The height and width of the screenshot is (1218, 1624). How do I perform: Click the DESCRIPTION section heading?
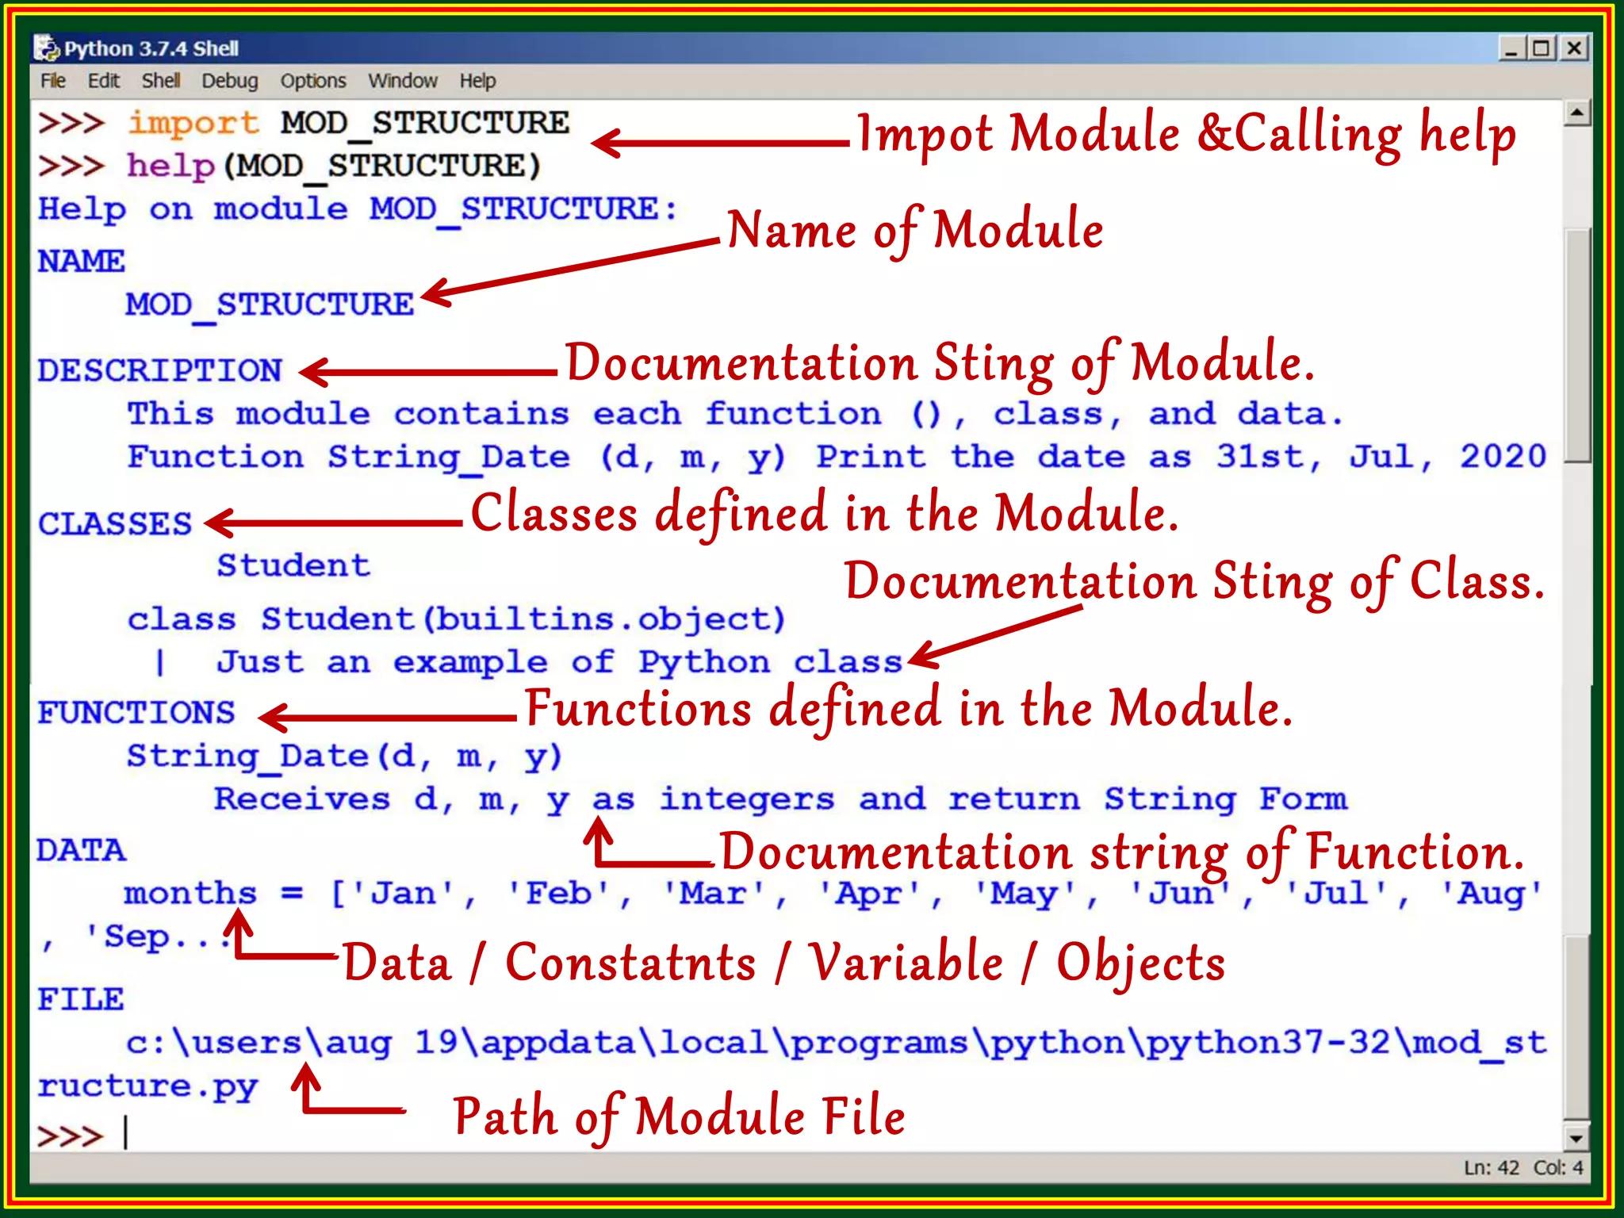point(159,371)
